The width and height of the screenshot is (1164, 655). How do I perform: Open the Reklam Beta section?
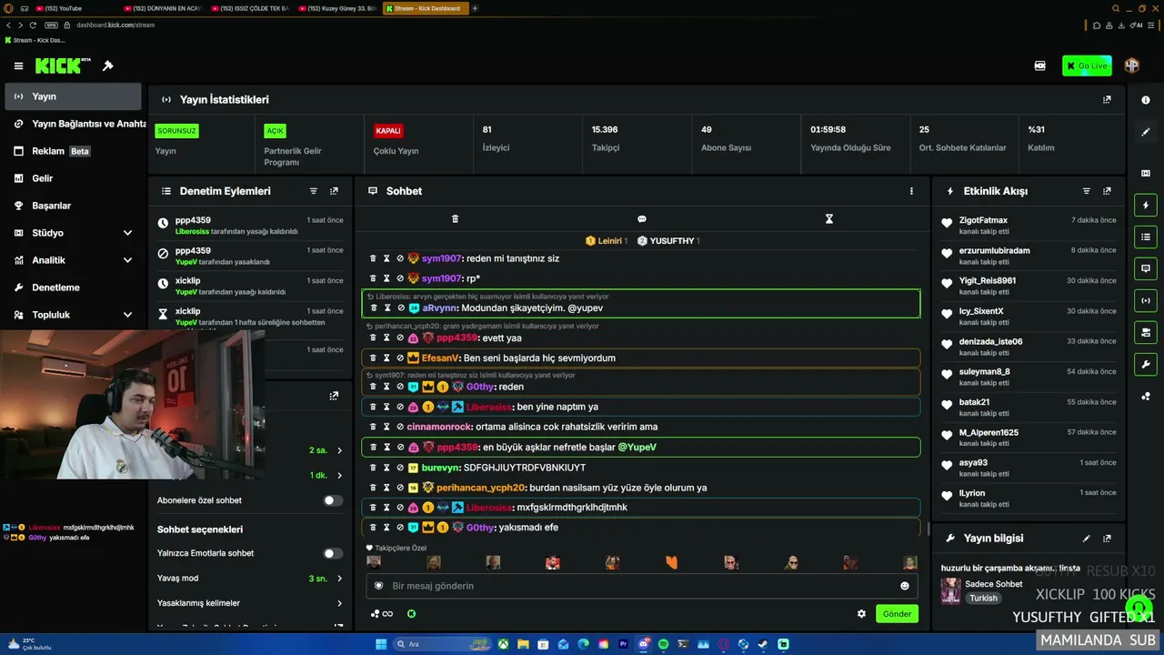pos(72,151)
